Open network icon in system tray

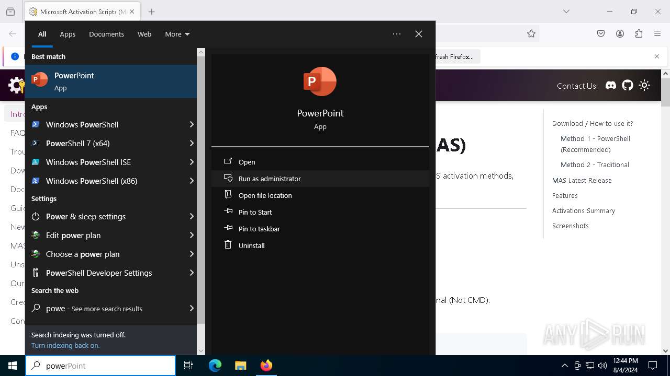click(590, 366)
